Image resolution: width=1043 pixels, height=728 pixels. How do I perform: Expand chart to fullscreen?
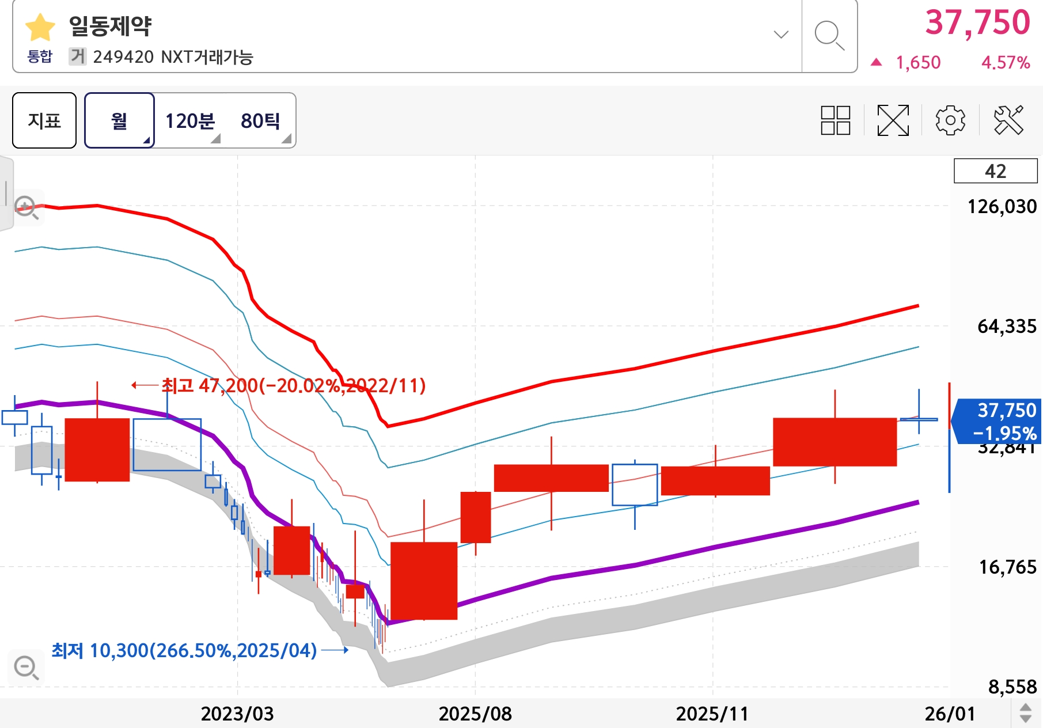tap(893, 120)
